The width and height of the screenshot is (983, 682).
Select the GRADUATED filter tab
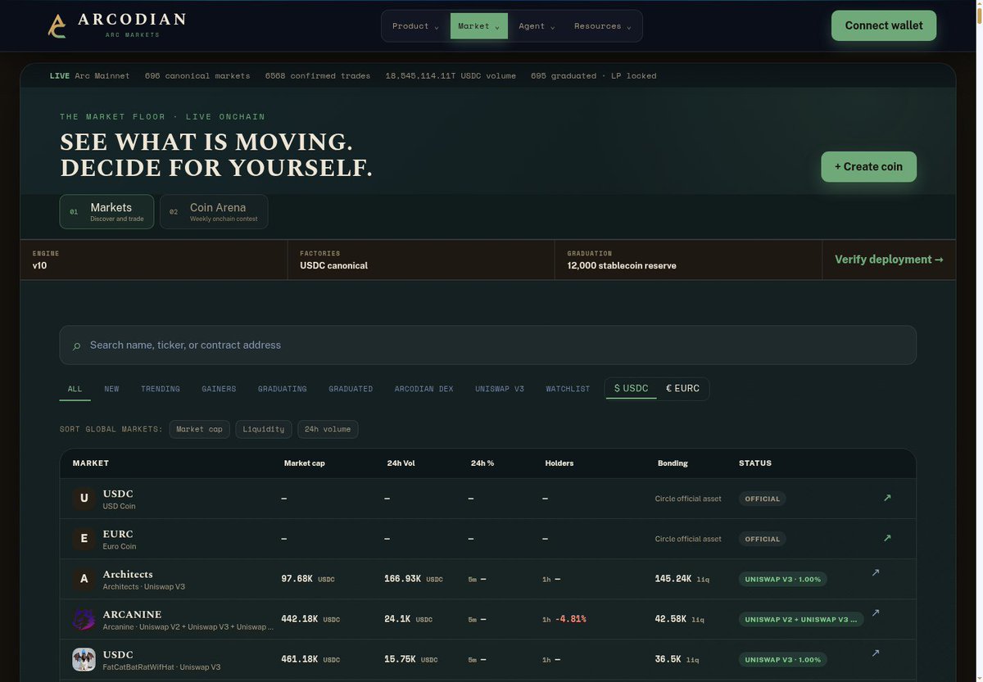click(x=351, y=389)
